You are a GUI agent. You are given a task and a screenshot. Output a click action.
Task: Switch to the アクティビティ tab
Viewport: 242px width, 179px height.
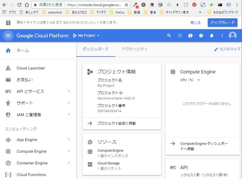click(134, 49)
